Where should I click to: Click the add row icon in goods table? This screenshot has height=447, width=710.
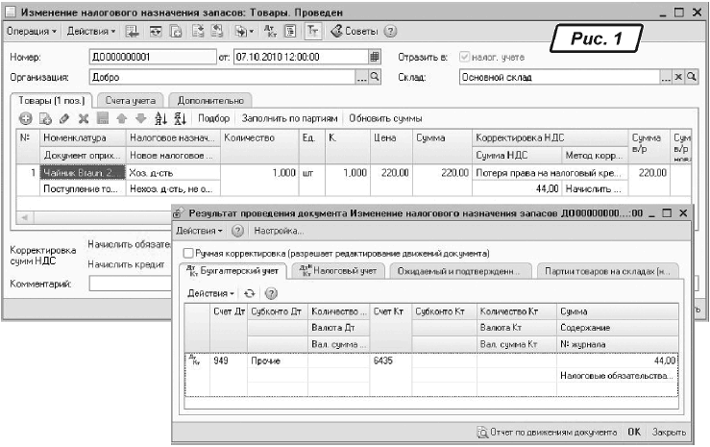25,118
